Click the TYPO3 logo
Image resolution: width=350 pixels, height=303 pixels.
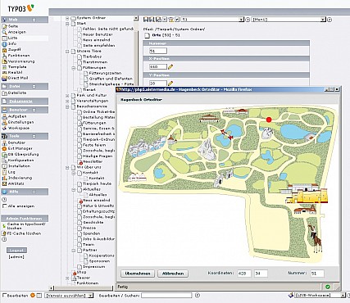coord(21,8)
